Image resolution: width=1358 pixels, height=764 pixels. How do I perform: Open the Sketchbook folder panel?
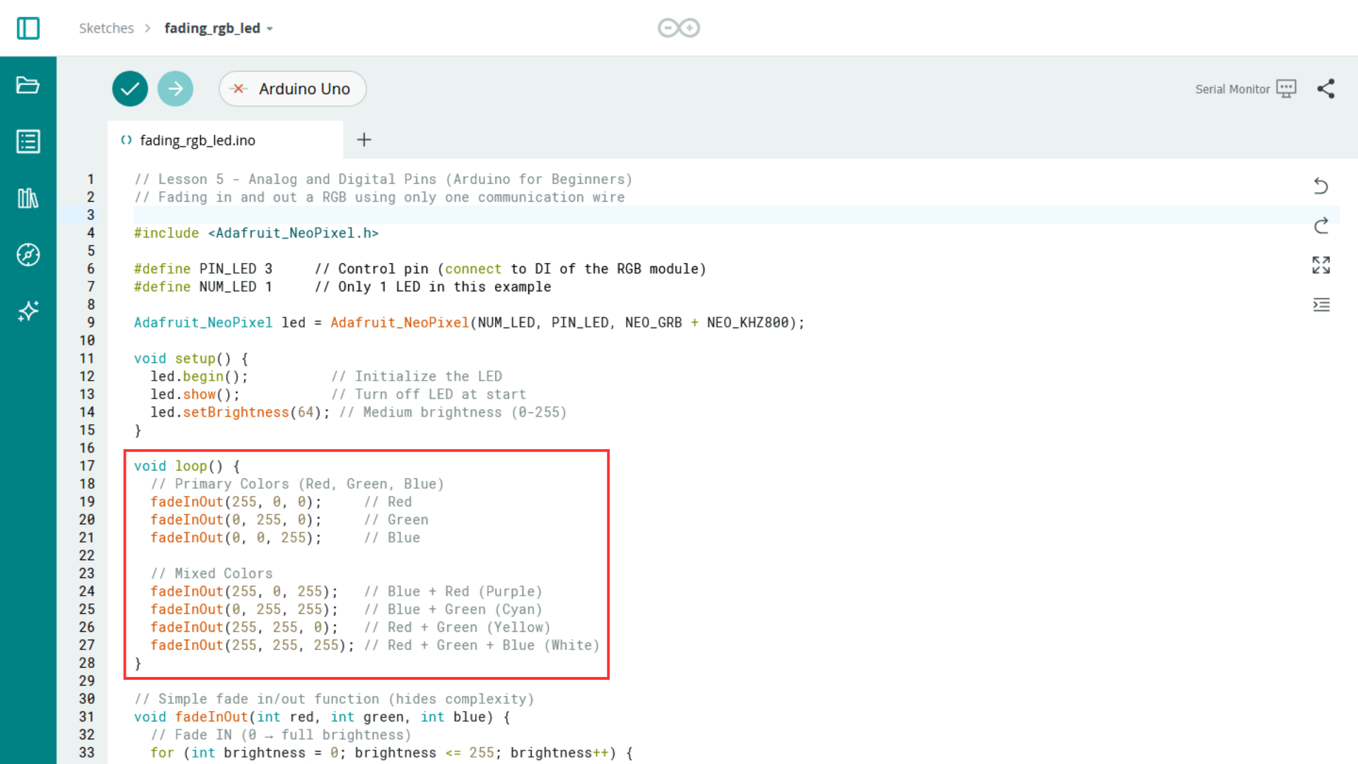click(28, 85)
